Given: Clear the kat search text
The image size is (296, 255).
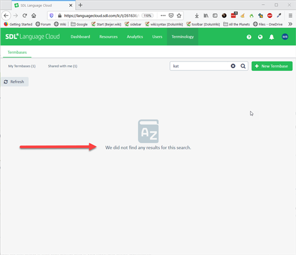Looking at the screenshot, I should click(x=233, y=66).
